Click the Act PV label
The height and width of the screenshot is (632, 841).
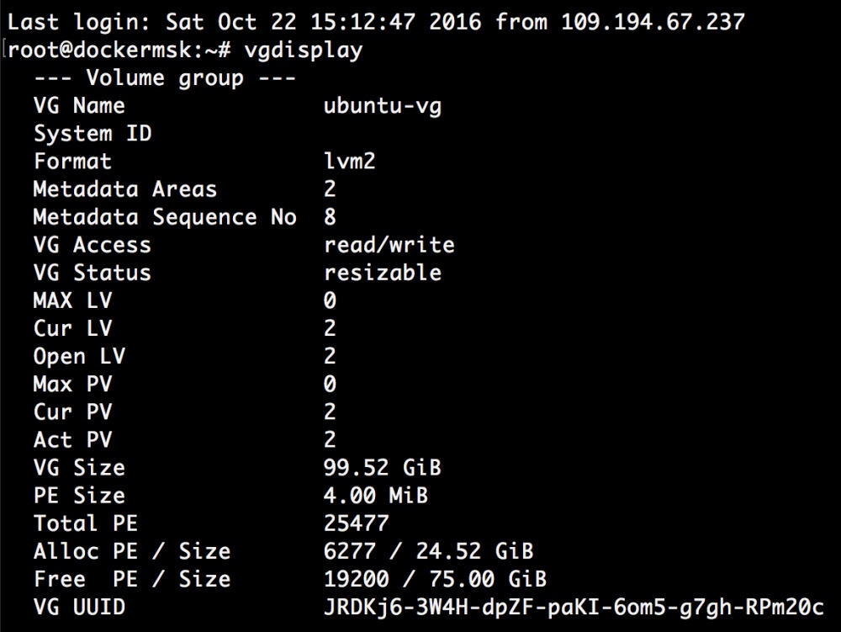coord(72,439)
